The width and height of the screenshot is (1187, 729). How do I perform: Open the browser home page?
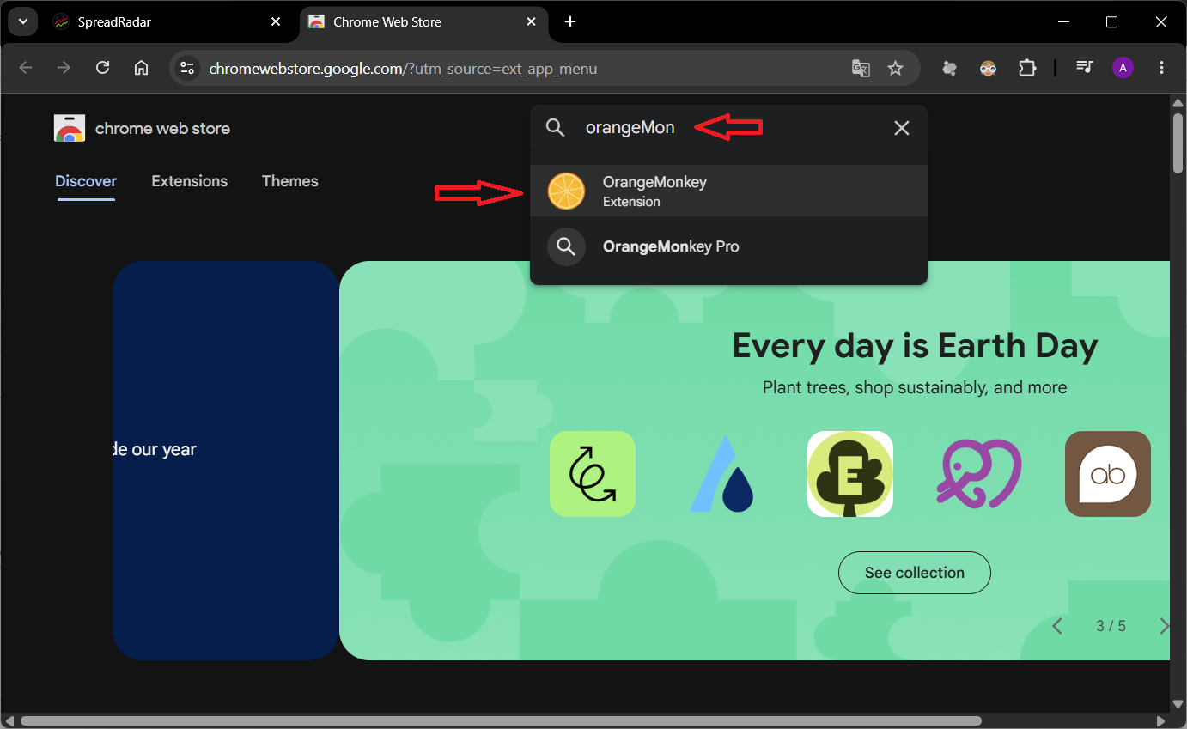[x=142, y=68]
